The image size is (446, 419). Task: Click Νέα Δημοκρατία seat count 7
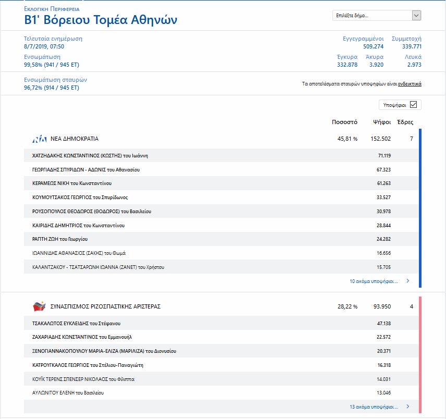411,139
